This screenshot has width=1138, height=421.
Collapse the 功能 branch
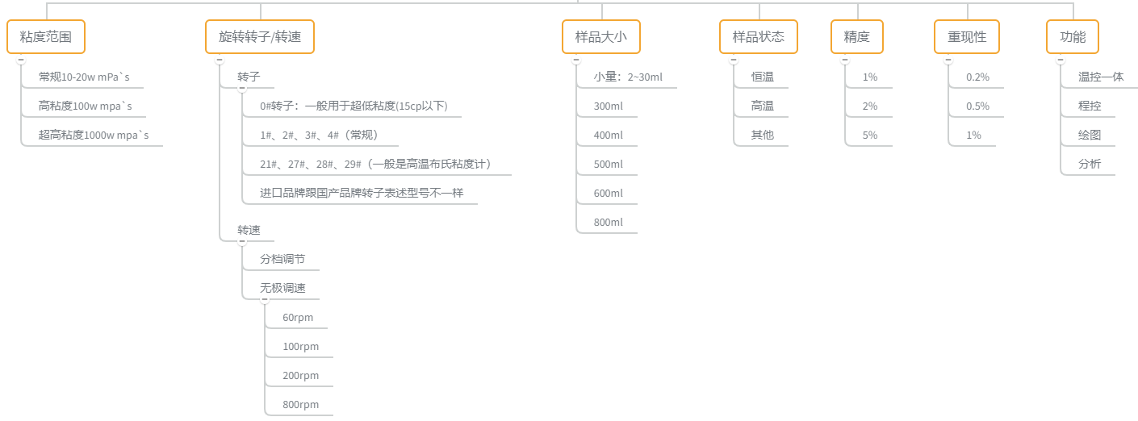click(1061, 60)
